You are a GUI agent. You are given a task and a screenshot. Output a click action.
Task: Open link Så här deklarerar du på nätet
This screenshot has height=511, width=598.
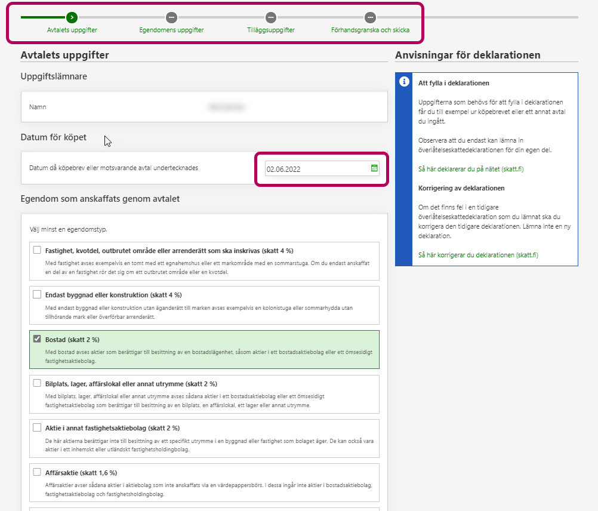click(470, 169)
